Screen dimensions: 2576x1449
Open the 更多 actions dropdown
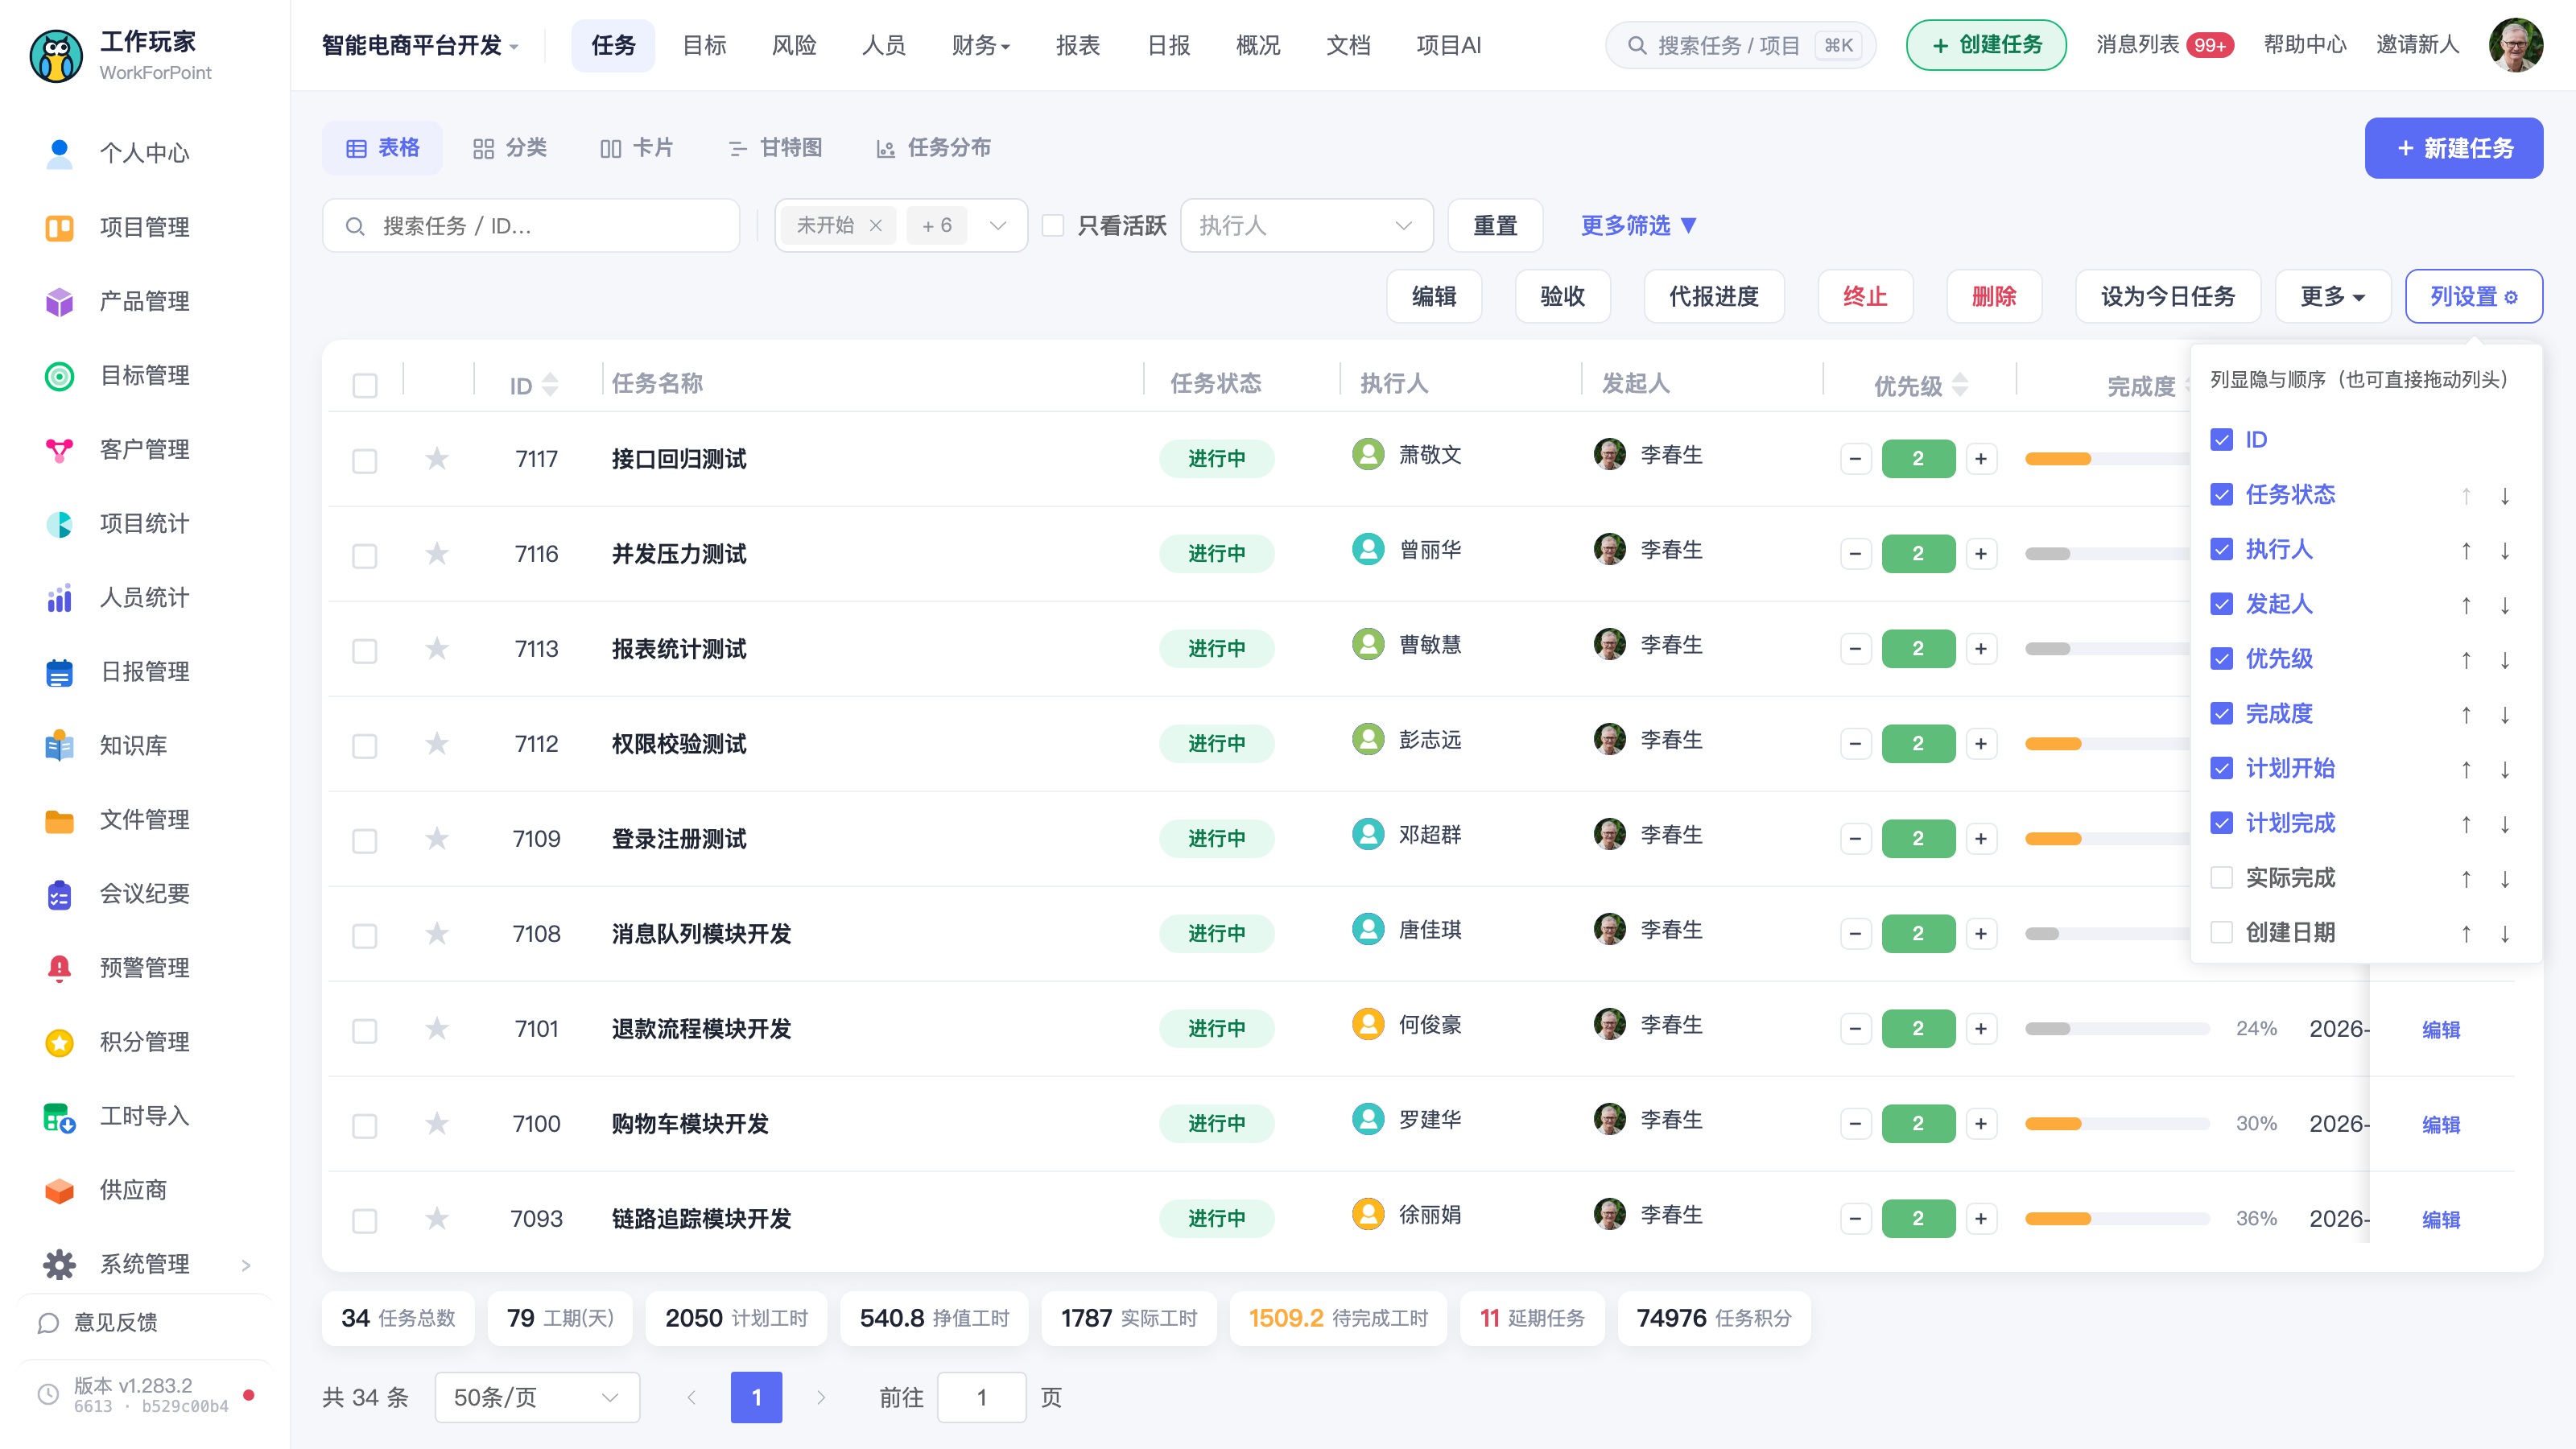(x=2332, y=296)
